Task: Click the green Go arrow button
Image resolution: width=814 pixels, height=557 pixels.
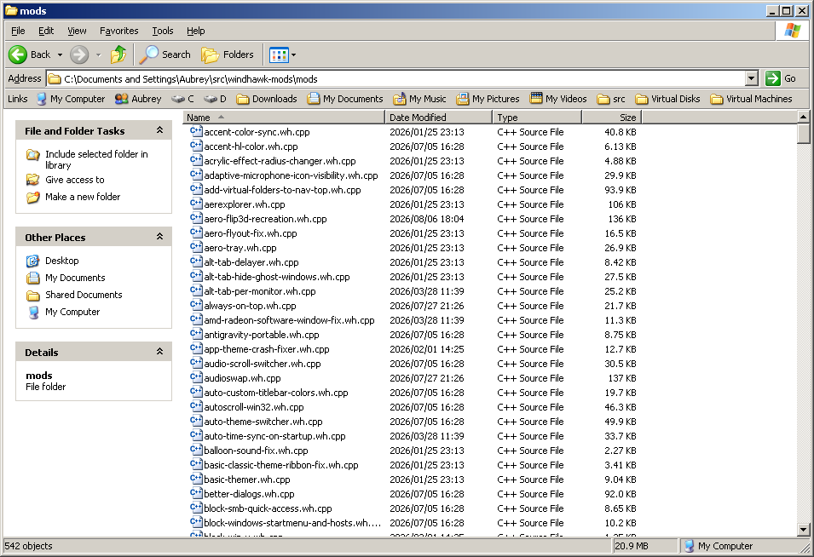Action: [x=773, y=78]
